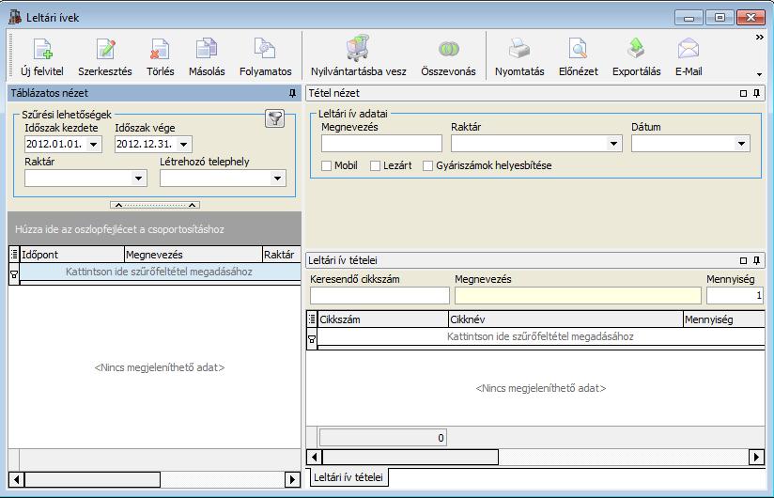
Task: Select the Összevonás merge icon
Action: [448, 50]
